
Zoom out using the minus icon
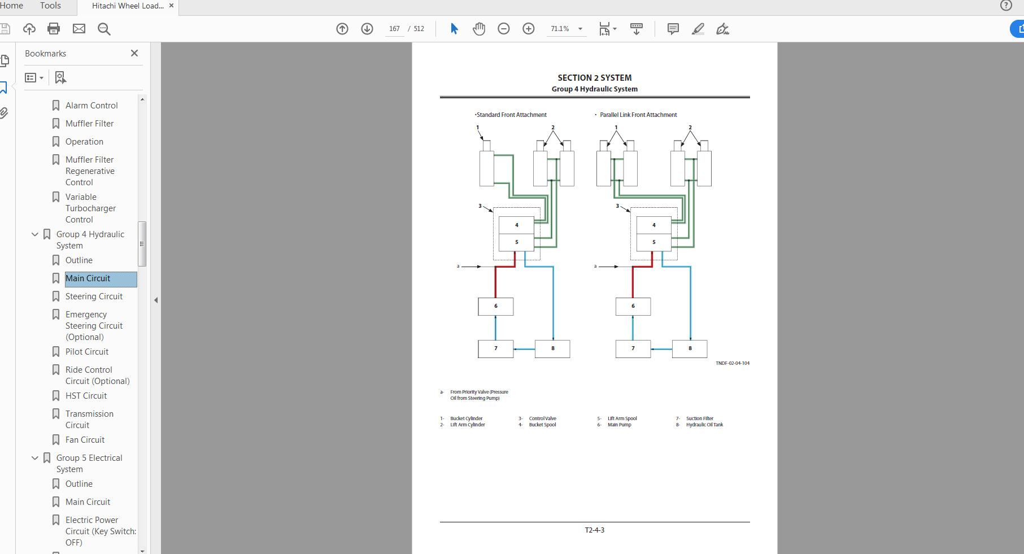(503, 28)
